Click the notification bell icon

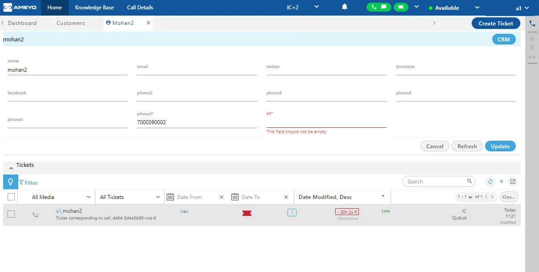click(345, 7)
